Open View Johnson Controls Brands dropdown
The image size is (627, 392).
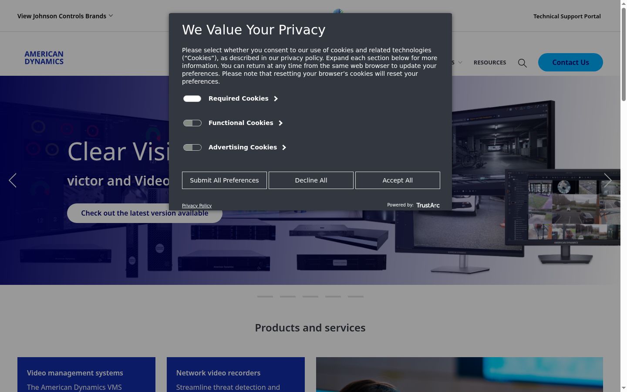pyautogui.click(x=65, y=16)
